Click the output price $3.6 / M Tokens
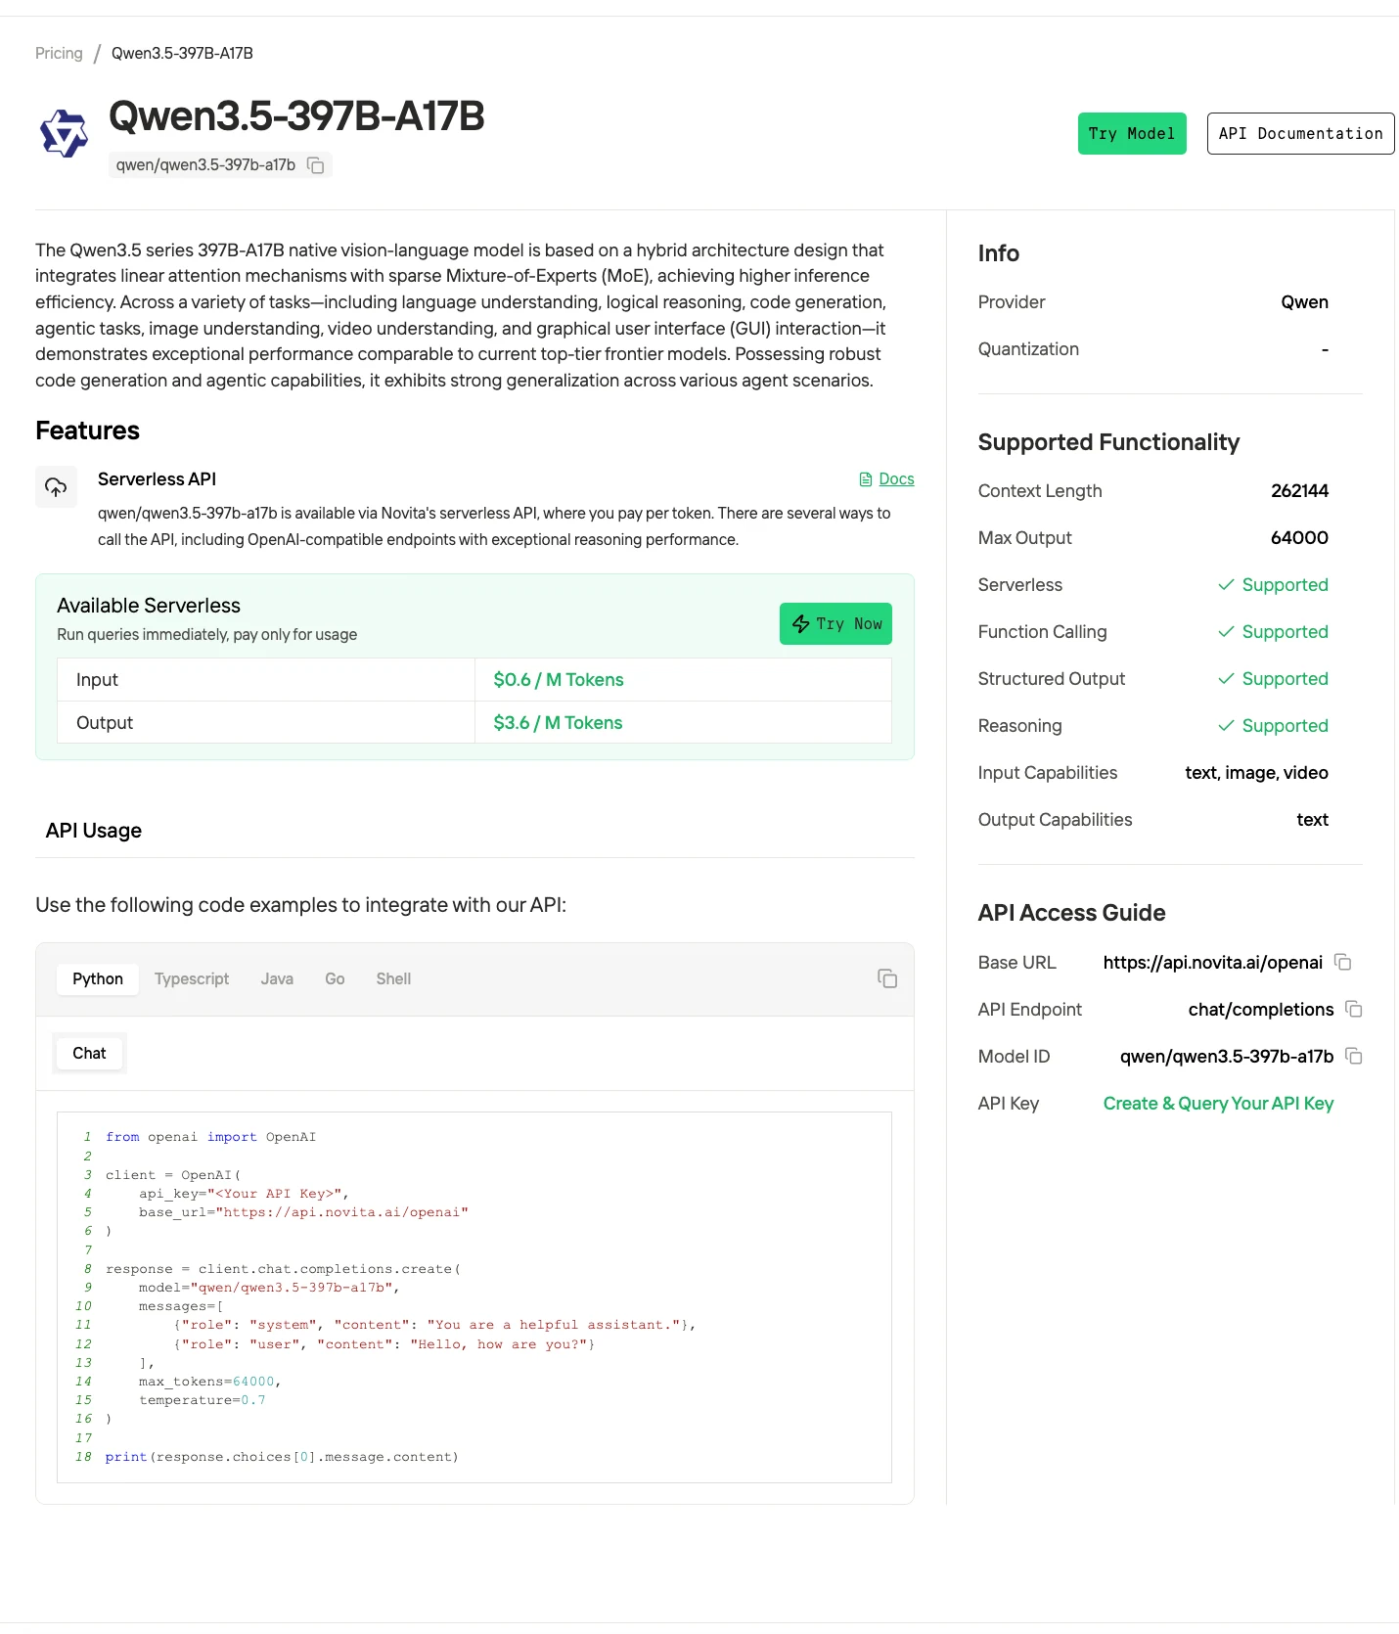This screenshot has height=1634, width=1399. tap(558, 722)
